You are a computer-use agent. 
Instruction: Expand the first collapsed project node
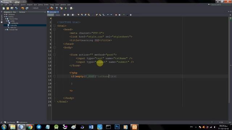(x=5, y=14)
